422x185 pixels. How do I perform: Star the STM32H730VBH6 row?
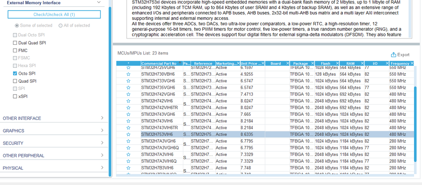(128, 74)
